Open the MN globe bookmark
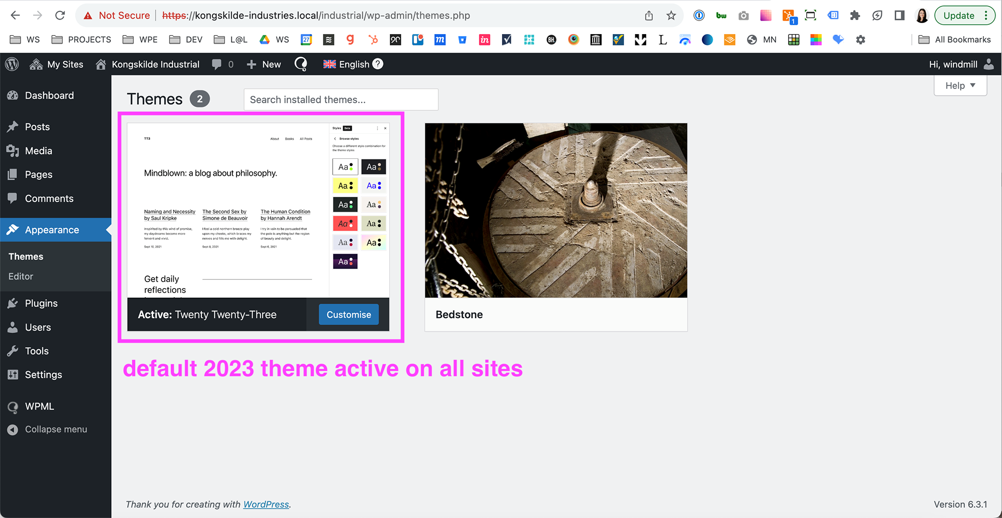 point(762,40)
